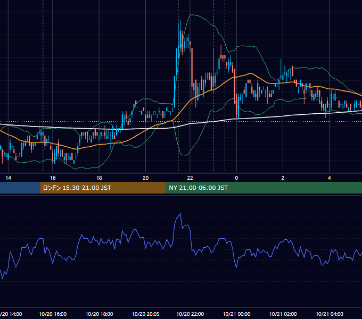Click the 10/20 18:00 date label
This screenshot has height=319, width=362.
pos(99,314)
